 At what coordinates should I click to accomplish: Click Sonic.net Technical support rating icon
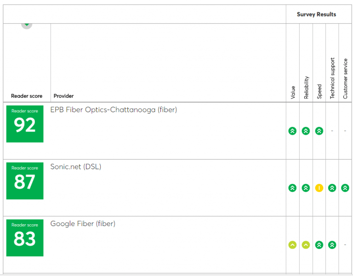pyautogui.click(x=332, y=188)
